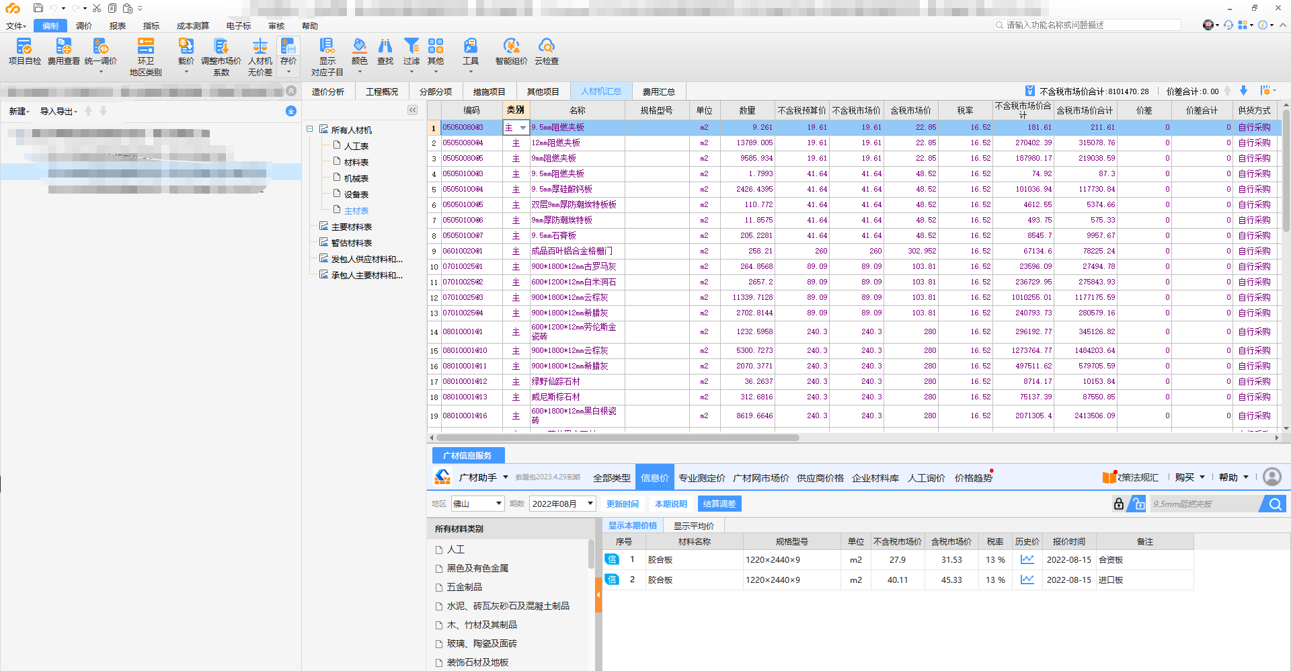
Task: Toggle the blue unlock icon beside search box
Action: [x=1137, y=504]
